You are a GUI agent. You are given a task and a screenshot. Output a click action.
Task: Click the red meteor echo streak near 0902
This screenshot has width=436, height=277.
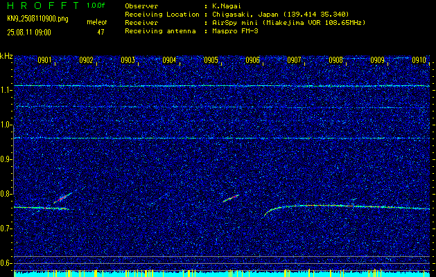[x=63, y=197]
